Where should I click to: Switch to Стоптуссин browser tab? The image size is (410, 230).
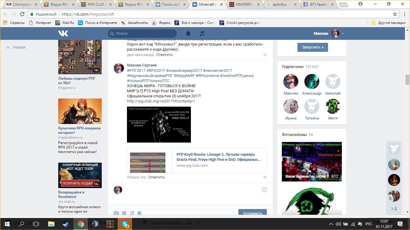click(22, 4)
